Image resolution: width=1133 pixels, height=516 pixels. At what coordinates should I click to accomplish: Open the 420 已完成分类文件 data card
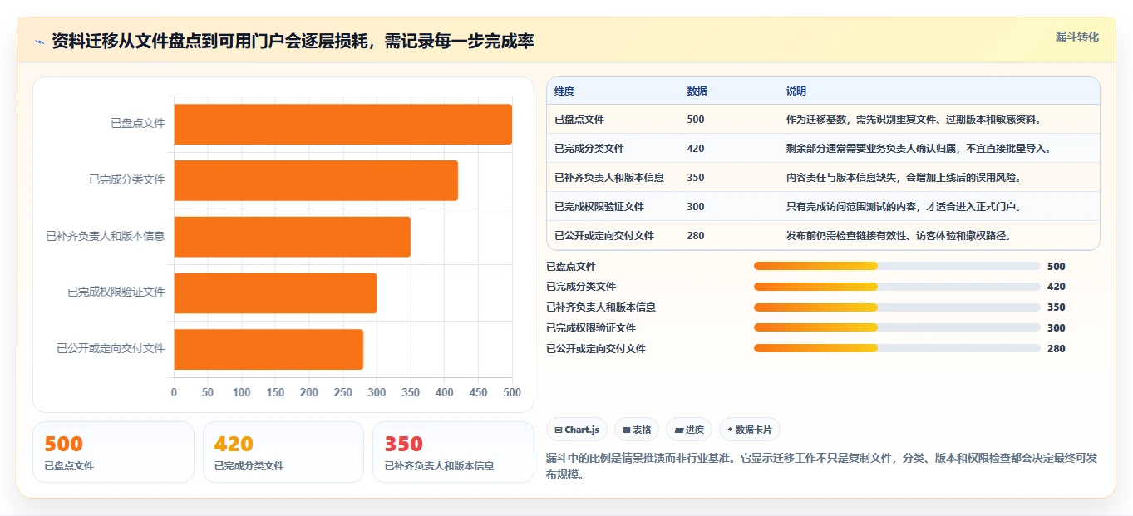283,452
